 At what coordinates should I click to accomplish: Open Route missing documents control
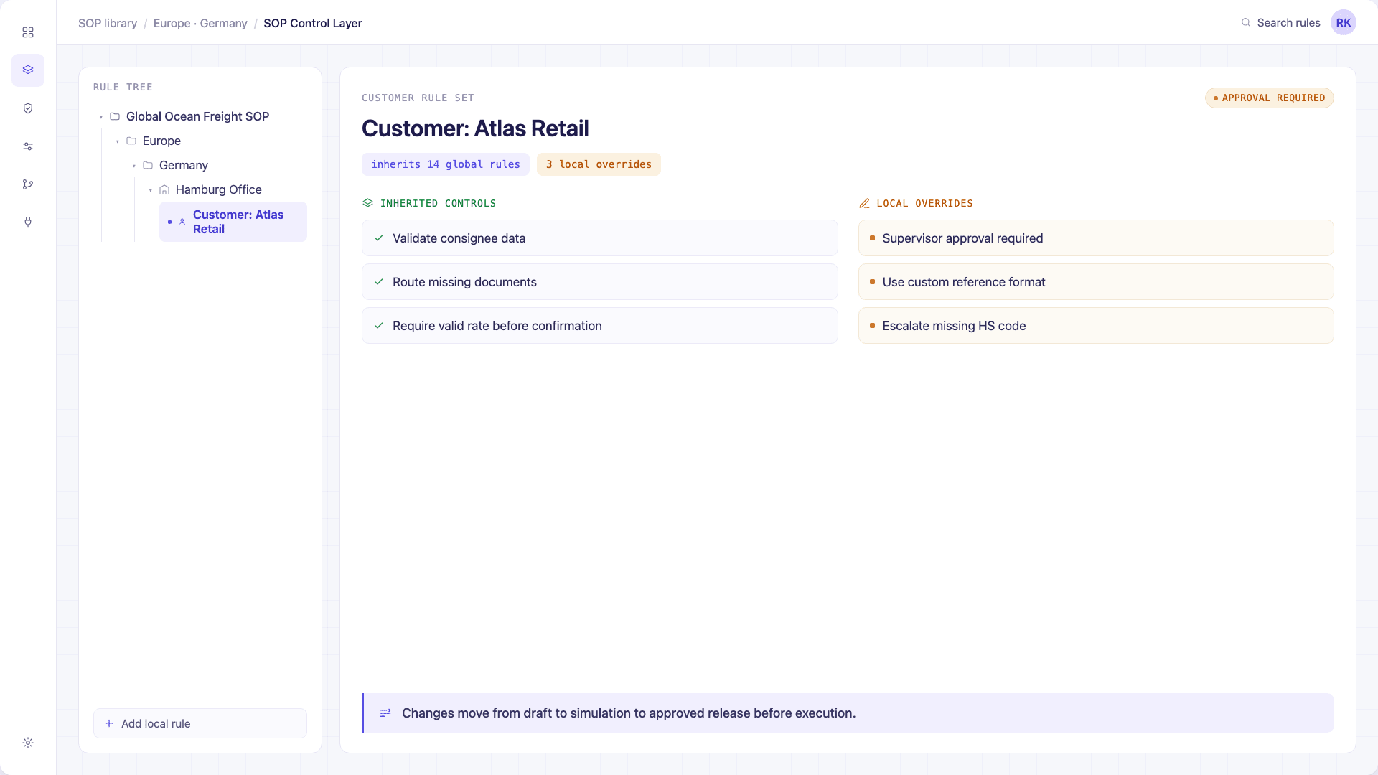[600, 282]
